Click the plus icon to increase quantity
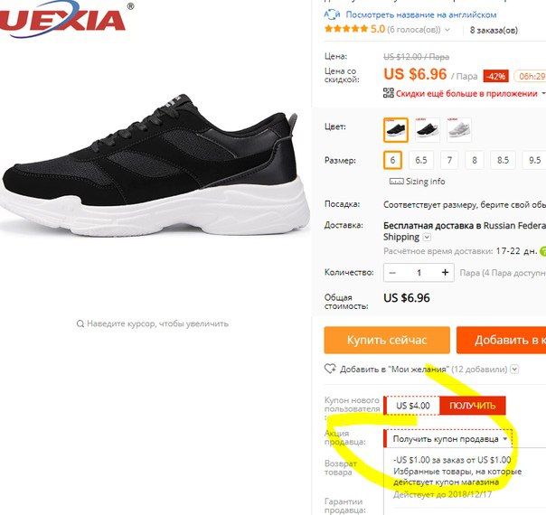This screenshot has height=515, width=546. [445, 273]
